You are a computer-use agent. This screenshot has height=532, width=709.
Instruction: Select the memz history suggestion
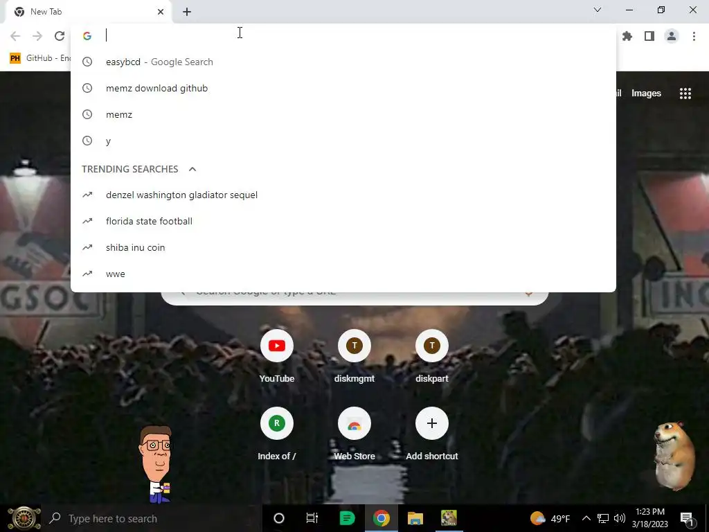(343, 114)
